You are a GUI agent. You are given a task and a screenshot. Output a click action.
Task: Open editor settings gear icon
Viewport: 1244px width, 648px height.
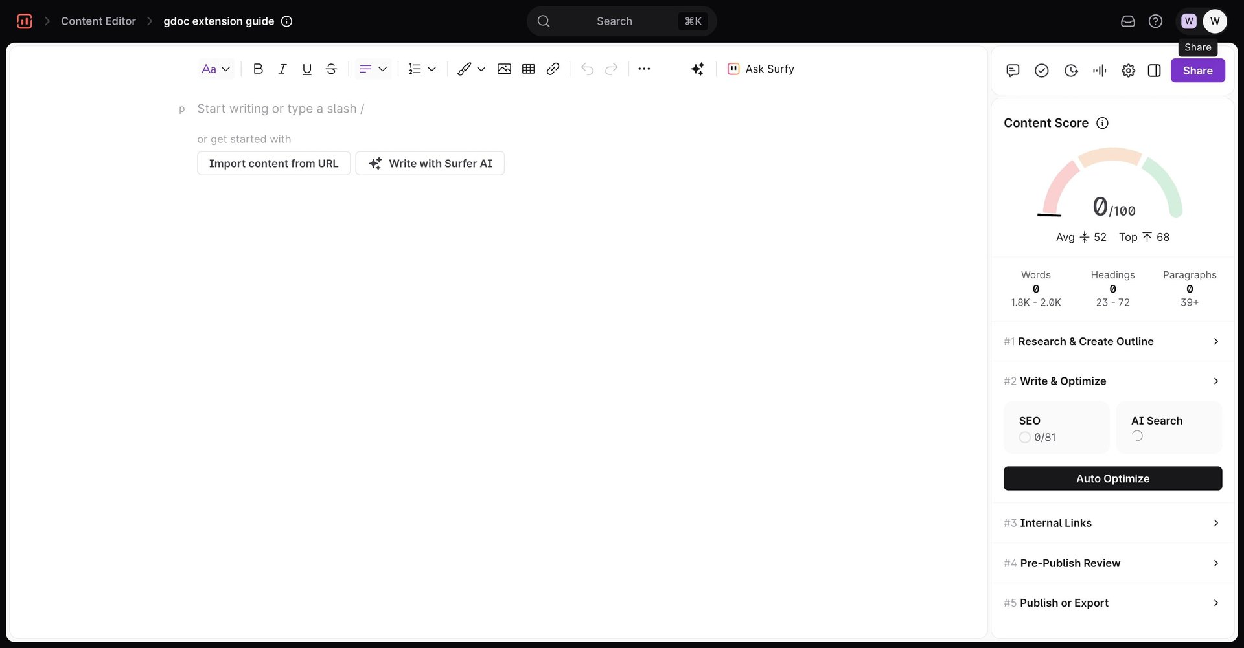pos(1128,71)
